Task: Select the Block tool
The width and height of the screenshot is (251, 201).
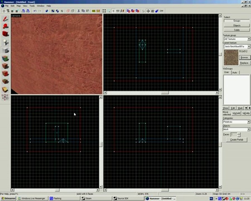Action: pos(5,50)
